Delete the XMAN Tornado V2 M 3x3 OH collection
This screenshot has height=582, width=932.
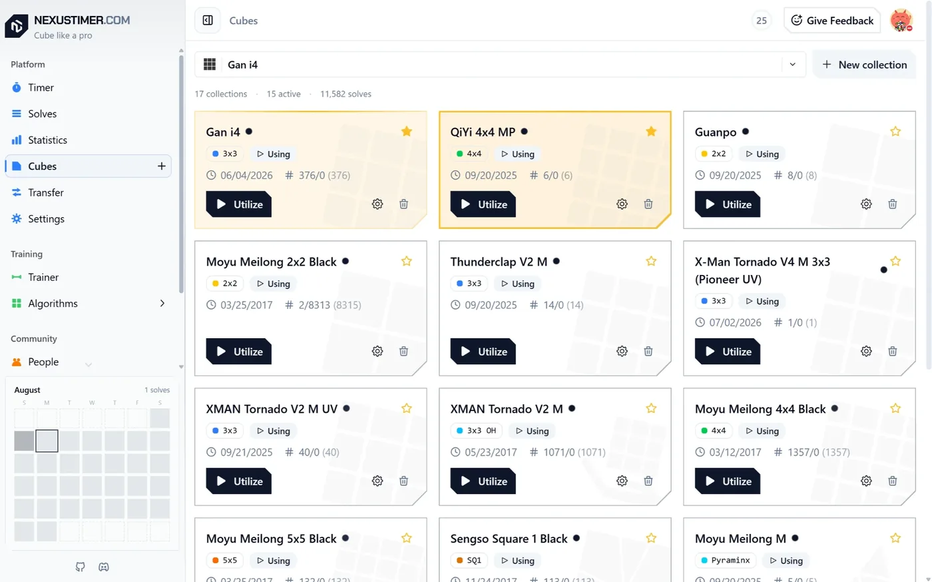coord(648,481)
